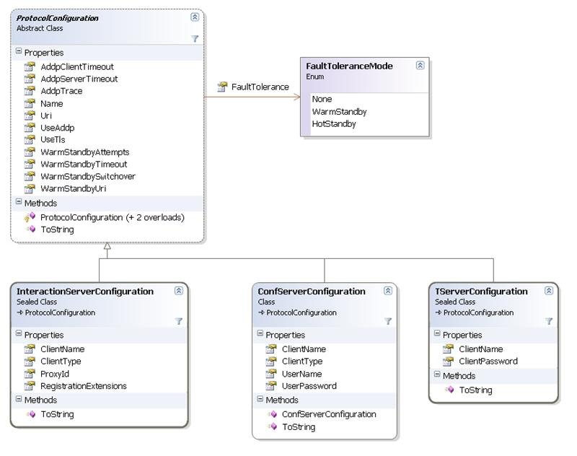Click the RegistrationExtensions property icon
Screen dimensions: 577x456
30,386
